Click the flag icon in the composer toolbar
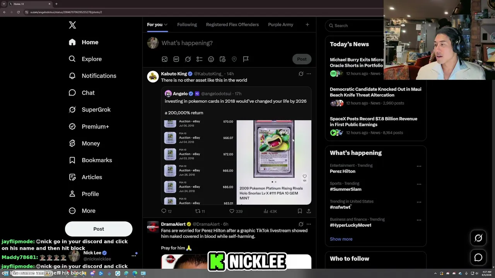 (246, 59)
